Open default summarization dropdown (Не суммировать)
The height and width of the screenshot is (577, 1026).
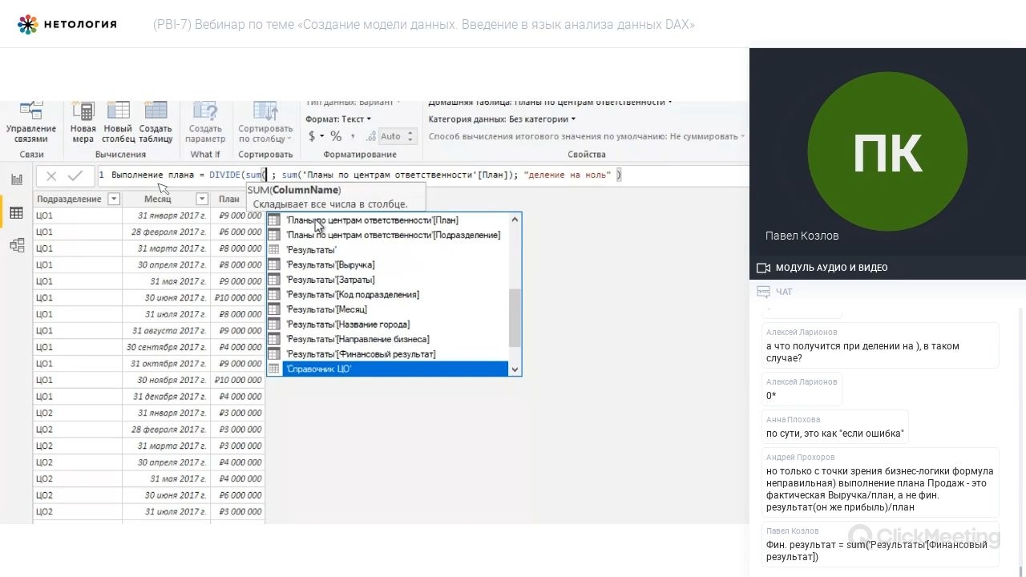point(587,136)
